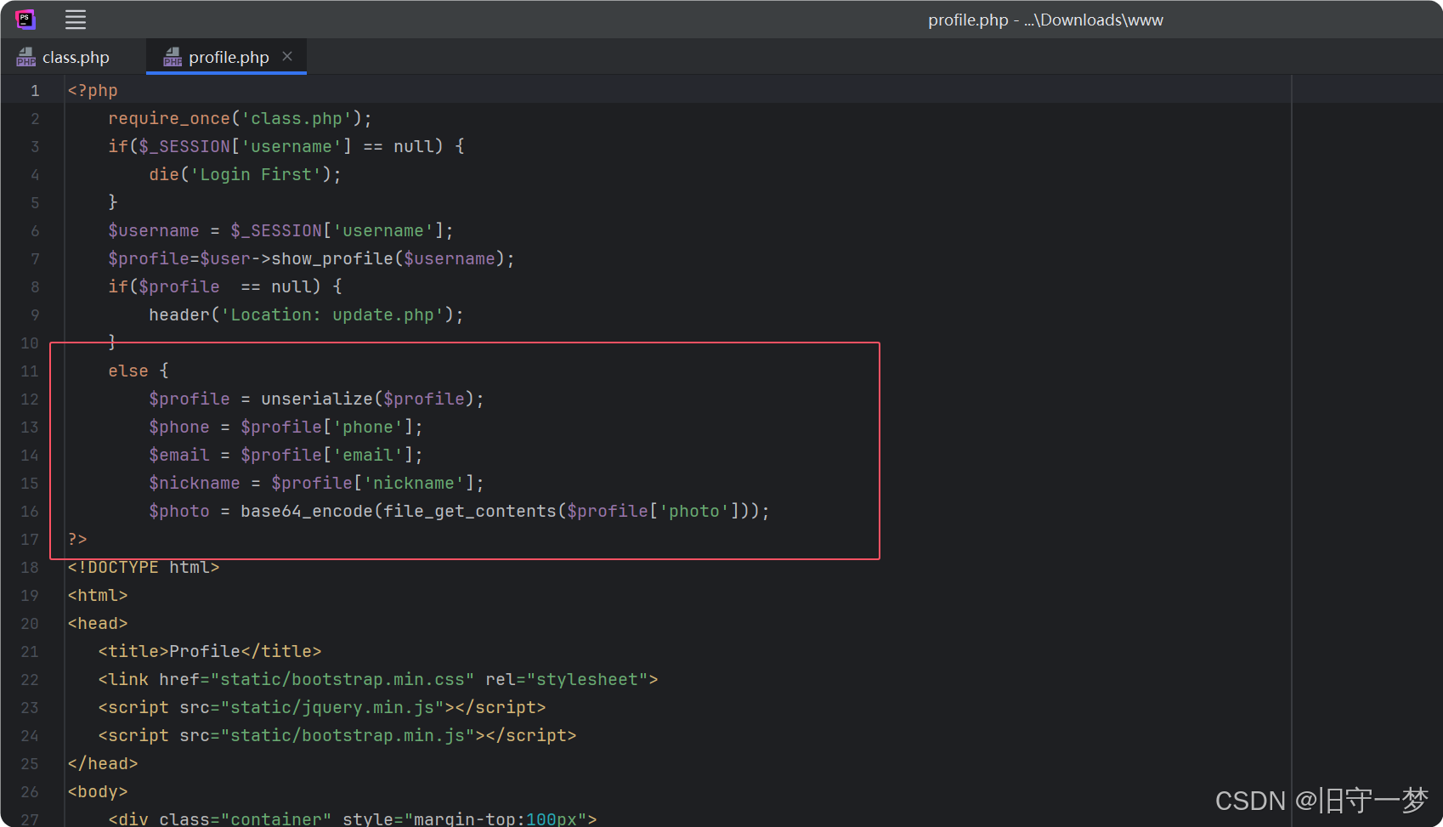1443x827 pixels.
Task: Click the if($_SESSION['username'] == null) line
Action: point(286,147)
